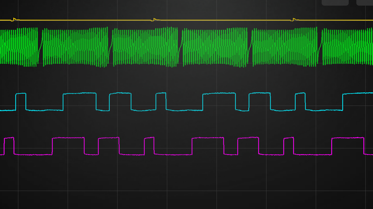This screenshot has height=209, width=373.
Task: Click the left gray button at top right
Action: pyautogui.click(x=335, y=2)
